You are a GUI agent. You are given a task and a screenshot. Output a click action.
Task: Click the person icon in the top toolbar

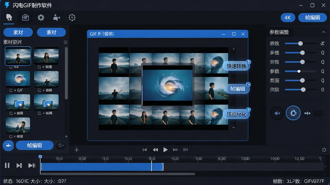(56, 18)
